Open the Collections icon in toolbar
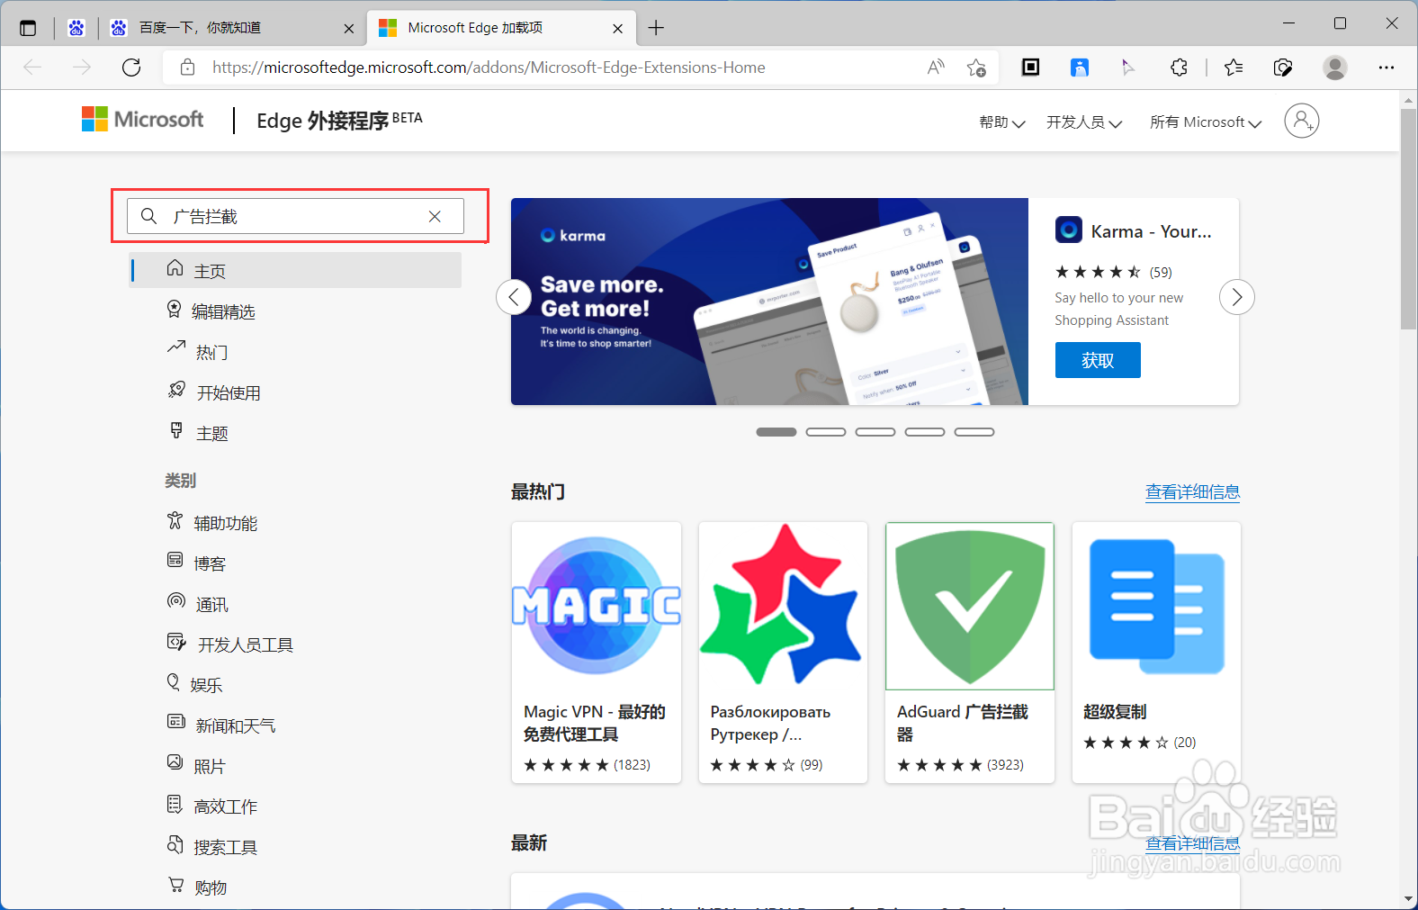The image size is (1418, 910). coord(1283,68)
